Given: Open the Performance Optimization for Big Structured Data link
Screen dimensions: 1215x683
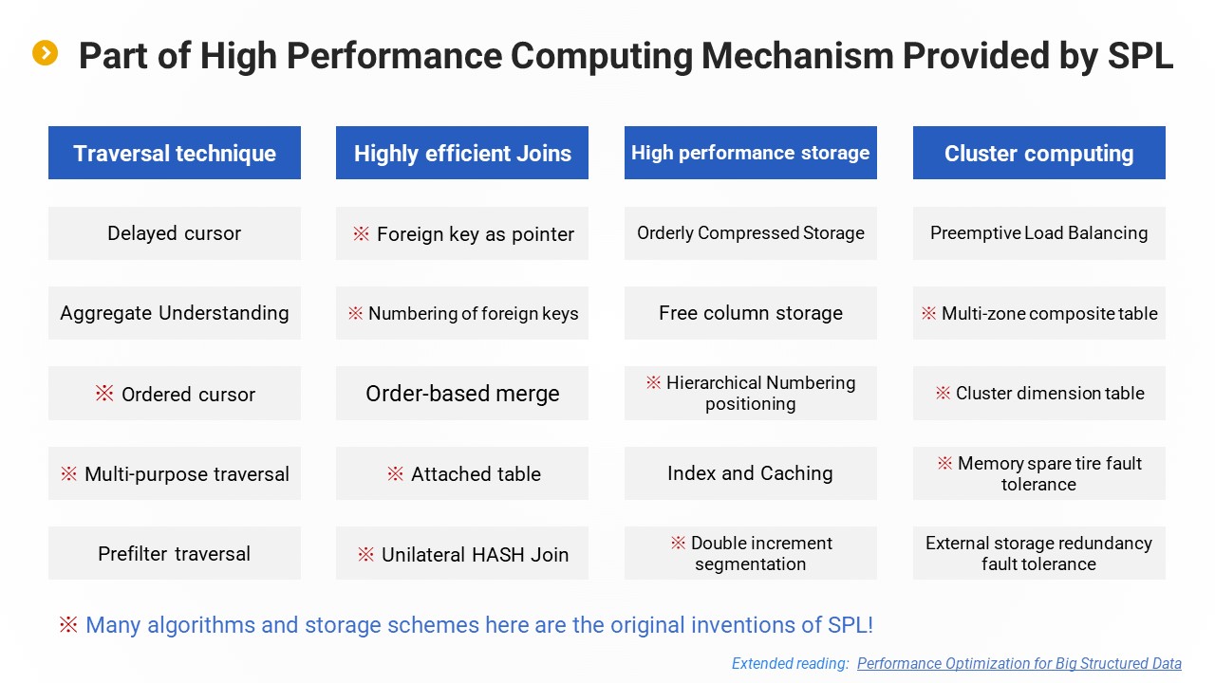Looking at the screenshot, I should click(1019, 664).
